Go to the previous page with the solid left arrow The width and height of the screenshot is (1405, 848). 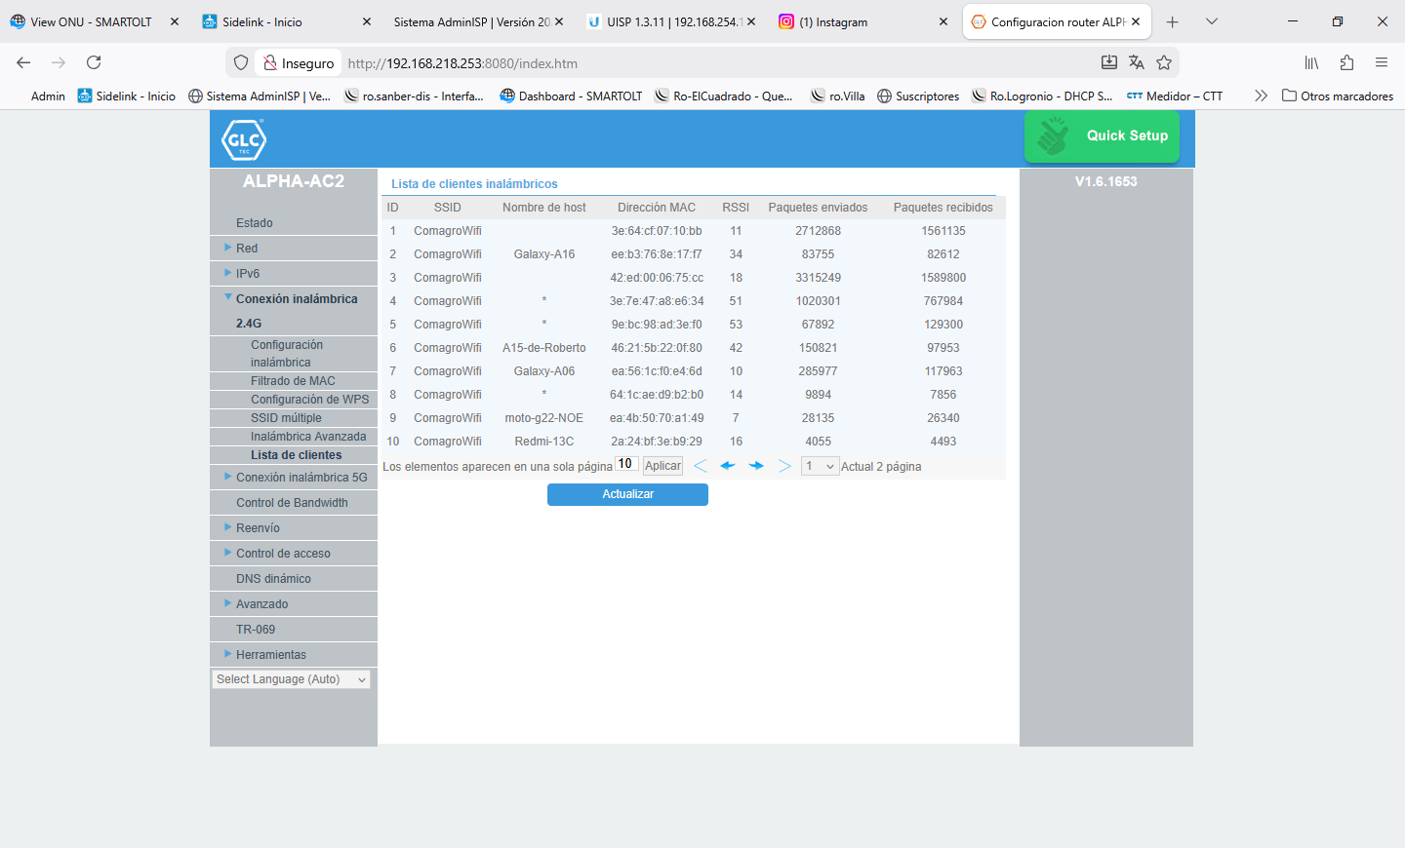pyautogui.click(x=728, y=466)
